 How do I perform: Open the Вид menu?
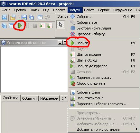tap(46, 10)
